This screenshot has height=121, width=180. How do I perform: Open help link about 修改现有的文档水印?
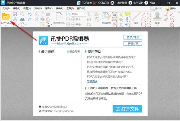coord(108,76)
